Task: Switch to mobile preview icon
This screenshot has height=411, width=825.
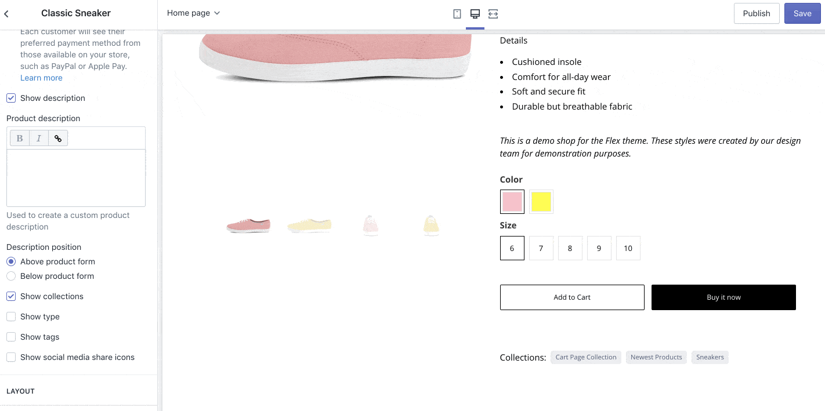Action: tap(457, 13)
